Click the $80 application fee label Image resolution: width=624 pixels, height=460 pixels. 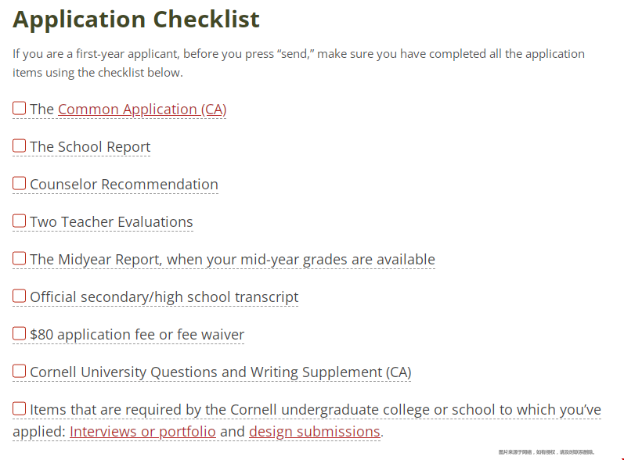137,335
